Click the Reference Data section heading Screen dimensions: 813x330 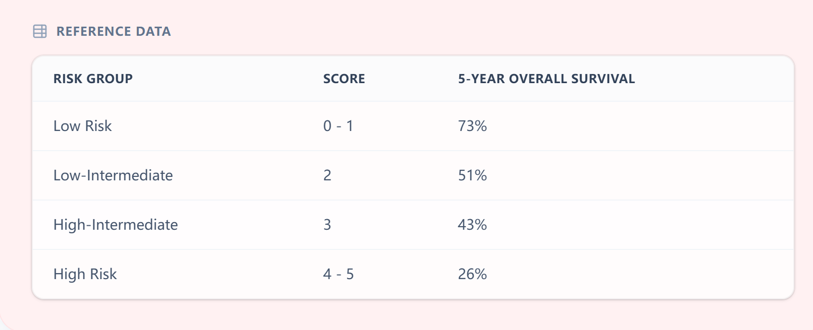[x=114, y=31]
